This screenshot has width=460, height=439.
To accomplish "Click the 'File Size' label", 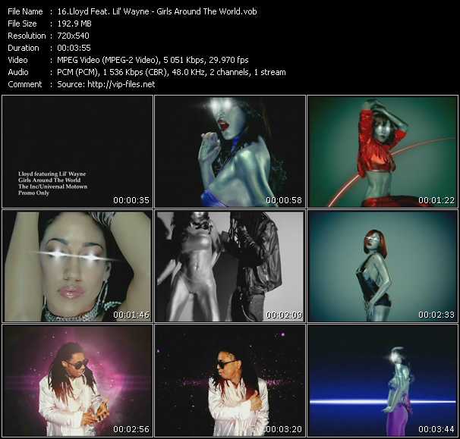I will 22,24.
